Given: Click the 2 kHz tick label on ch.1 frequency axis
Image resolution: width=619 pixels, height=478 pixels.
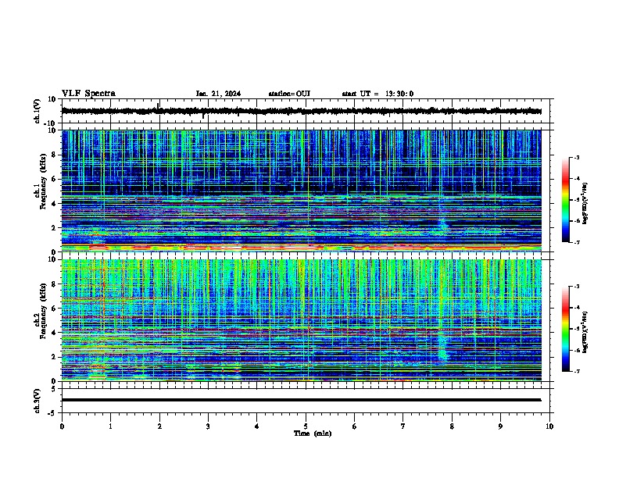Looking at the screenshot, I should click(54, 227).
